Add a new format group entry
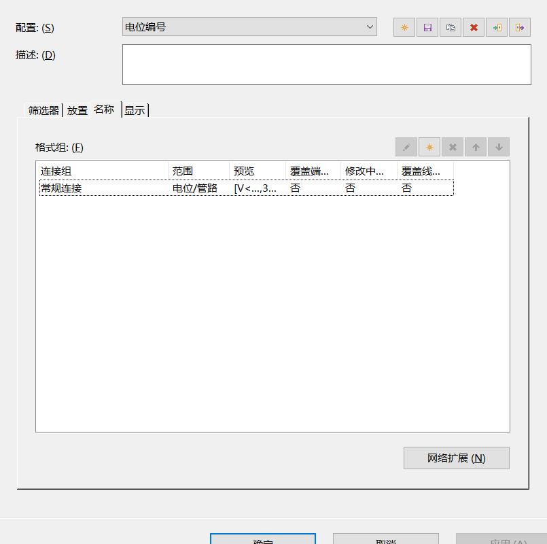 click(x=429, y=147)
